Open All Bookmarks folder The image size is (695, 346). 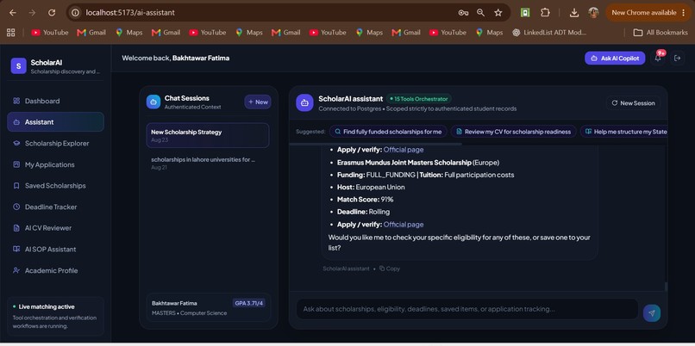click(x=660, y=33)
